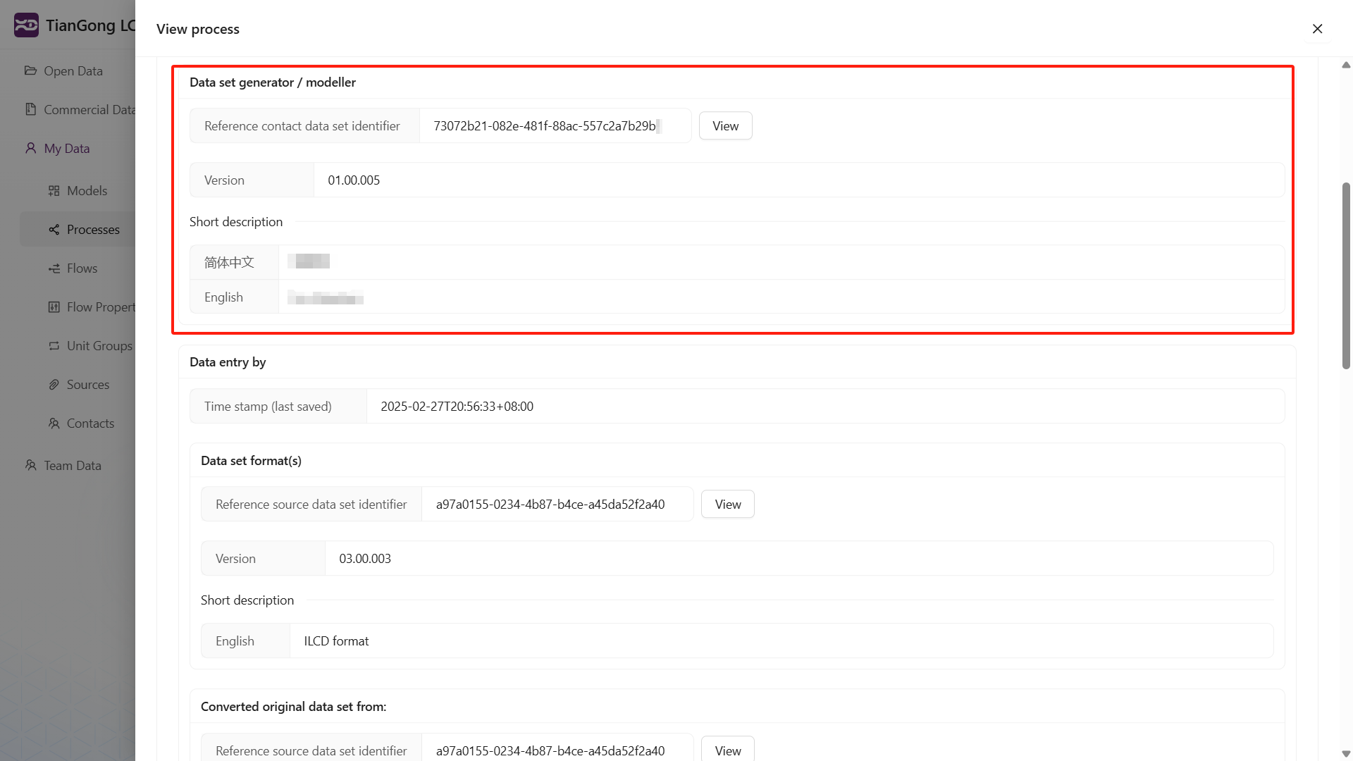Open the Open Data folder icon
Image resolution: width=1353 pixels, height=761 pixels.
click(x=30, y=70)
